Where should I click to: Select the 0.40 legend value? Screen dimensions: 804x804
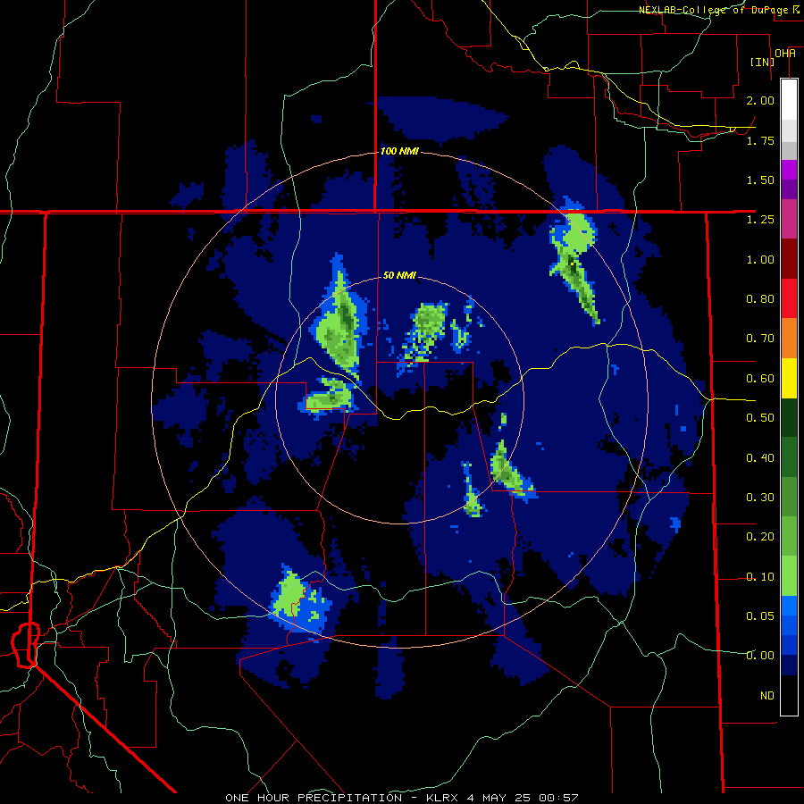point(760,458)
